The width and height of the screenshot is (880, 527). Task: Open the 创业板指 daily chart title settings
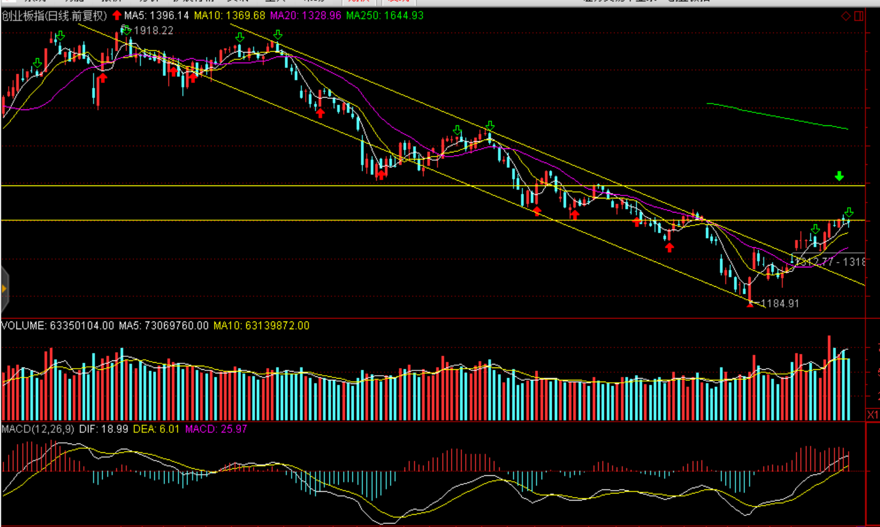point(54,16)
